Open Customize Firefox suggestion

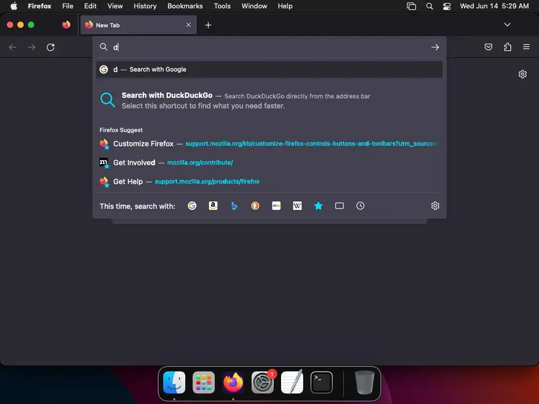(x=269, y=144)
